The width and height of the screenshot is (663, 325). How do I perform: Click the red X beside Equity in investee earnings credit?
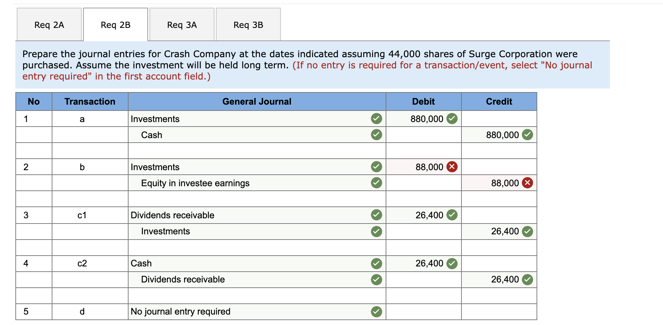tap(527, 183)
